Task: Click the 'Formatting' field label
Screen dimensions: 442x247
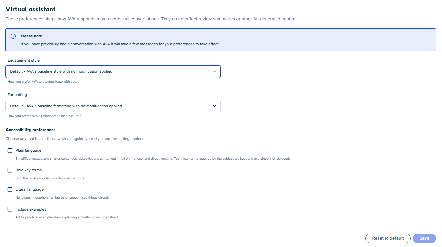Action: 17,95
